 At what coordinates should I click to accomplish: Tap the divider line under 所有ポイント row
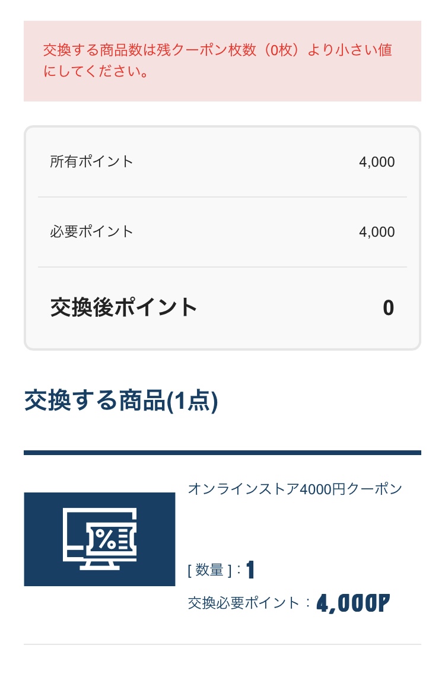(222, 196)
